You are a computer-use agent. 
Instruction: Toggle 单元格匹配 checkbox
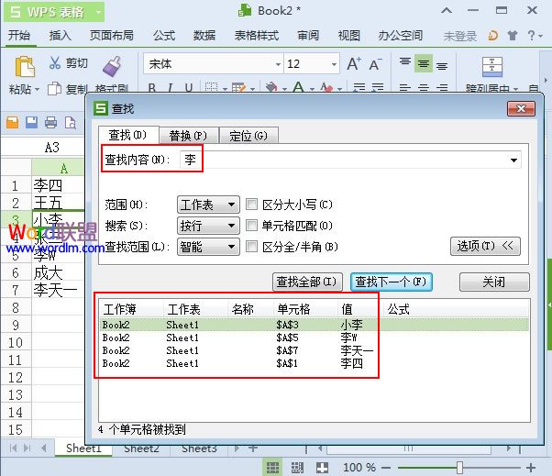252,226
